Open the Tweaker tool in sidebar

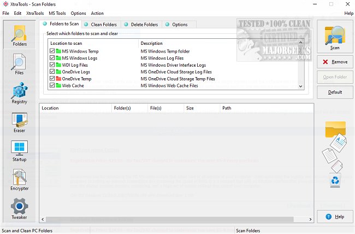(x=20, y=209)
